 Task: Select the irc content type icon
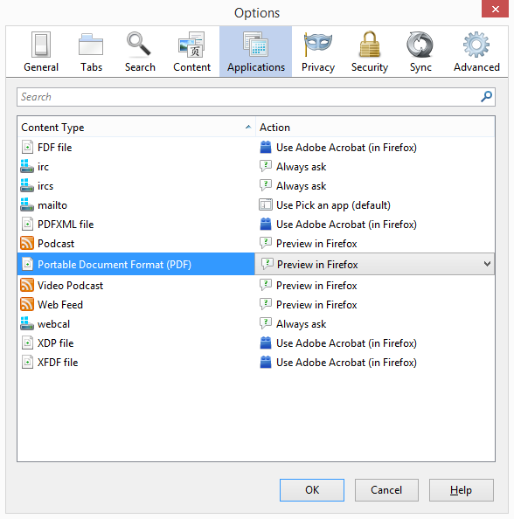pyautogui.click(x=27, y=166)
